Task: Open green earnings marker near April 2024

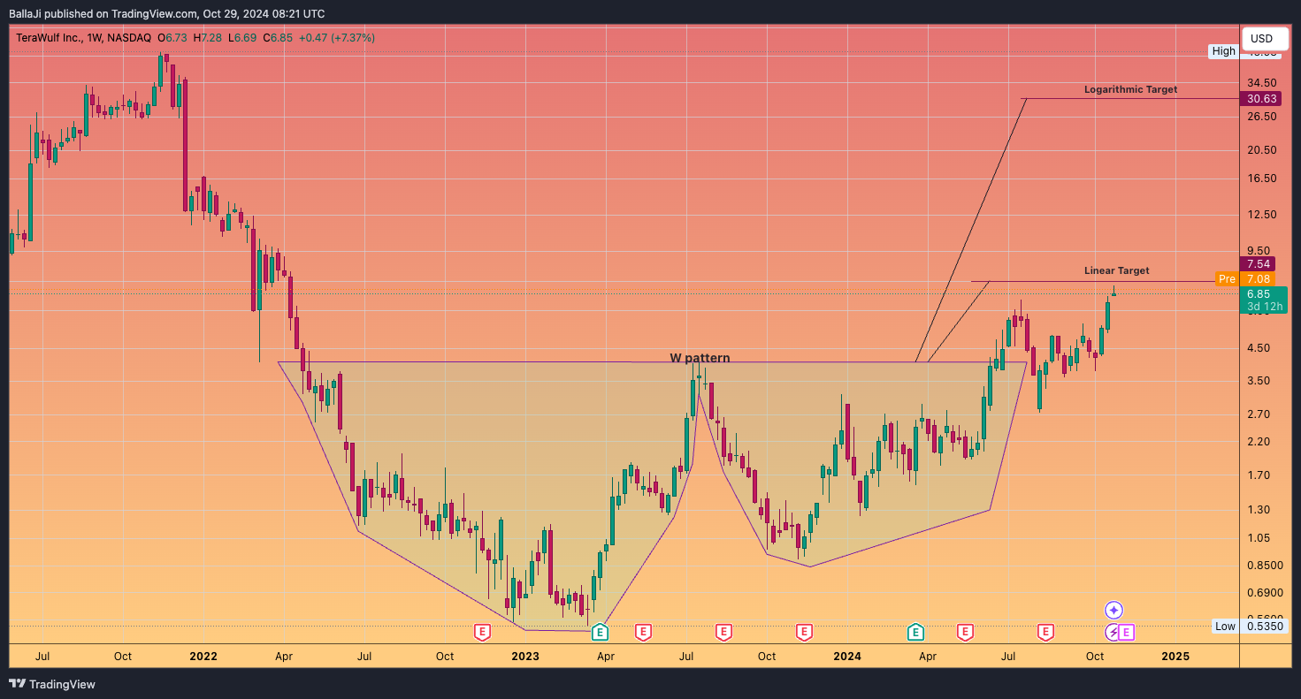Action: [x=915, y=632]
